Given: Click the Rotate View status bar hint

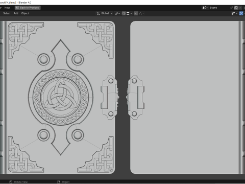Looking at the screenshot, I should tap(18, 182).
